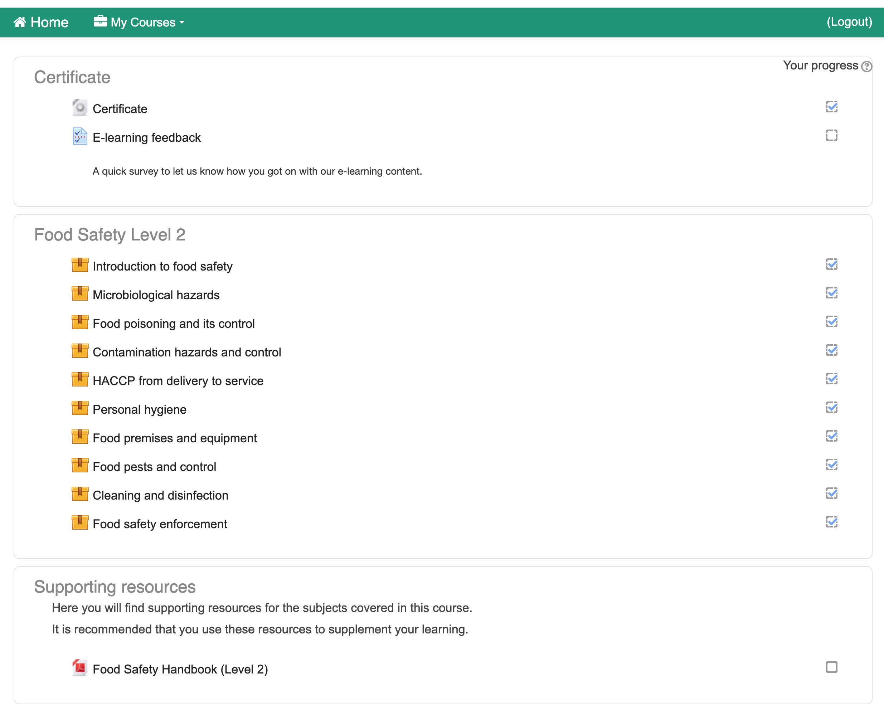Toggle Cleaning and disinfection completion checkbox
The width and height of the screenshot is (884, 715).
tap(831, 493)
